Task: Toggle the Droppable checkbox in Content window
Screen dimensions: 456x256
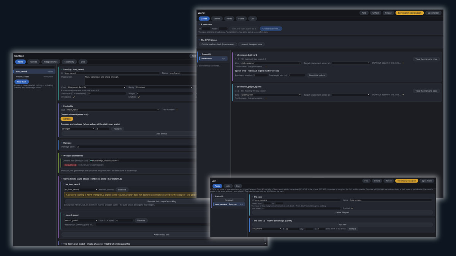Action: click(x=74, y=97)
